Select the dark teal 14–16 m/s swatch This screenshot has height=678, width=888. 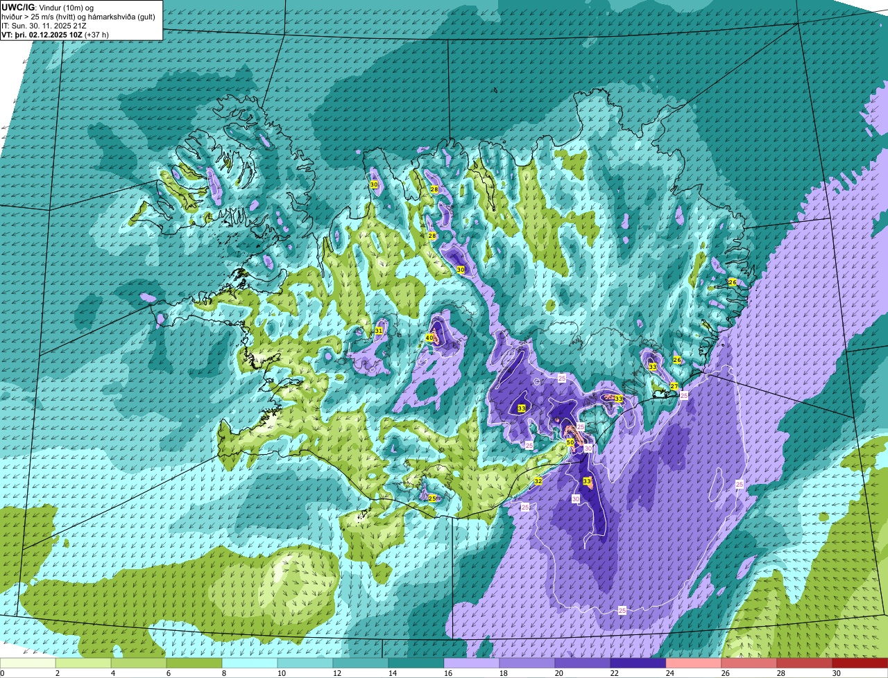[x=416, y=663]
